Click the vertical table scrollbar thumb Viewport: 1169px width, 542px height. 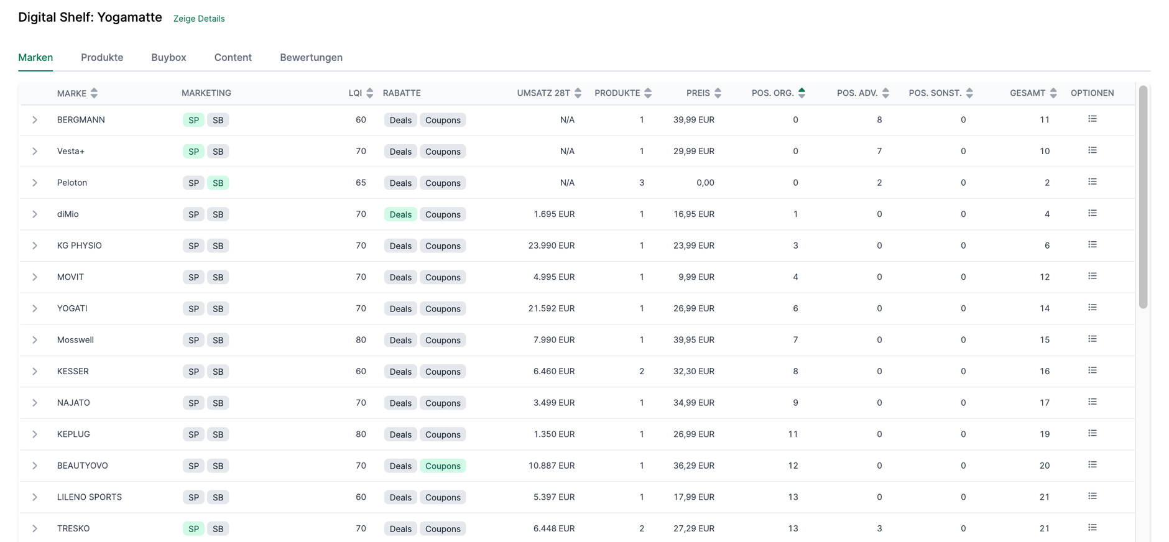[x=1143, y=197]
